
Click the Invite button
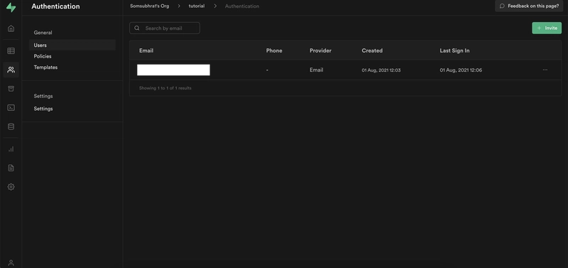(x=547, y=28)
